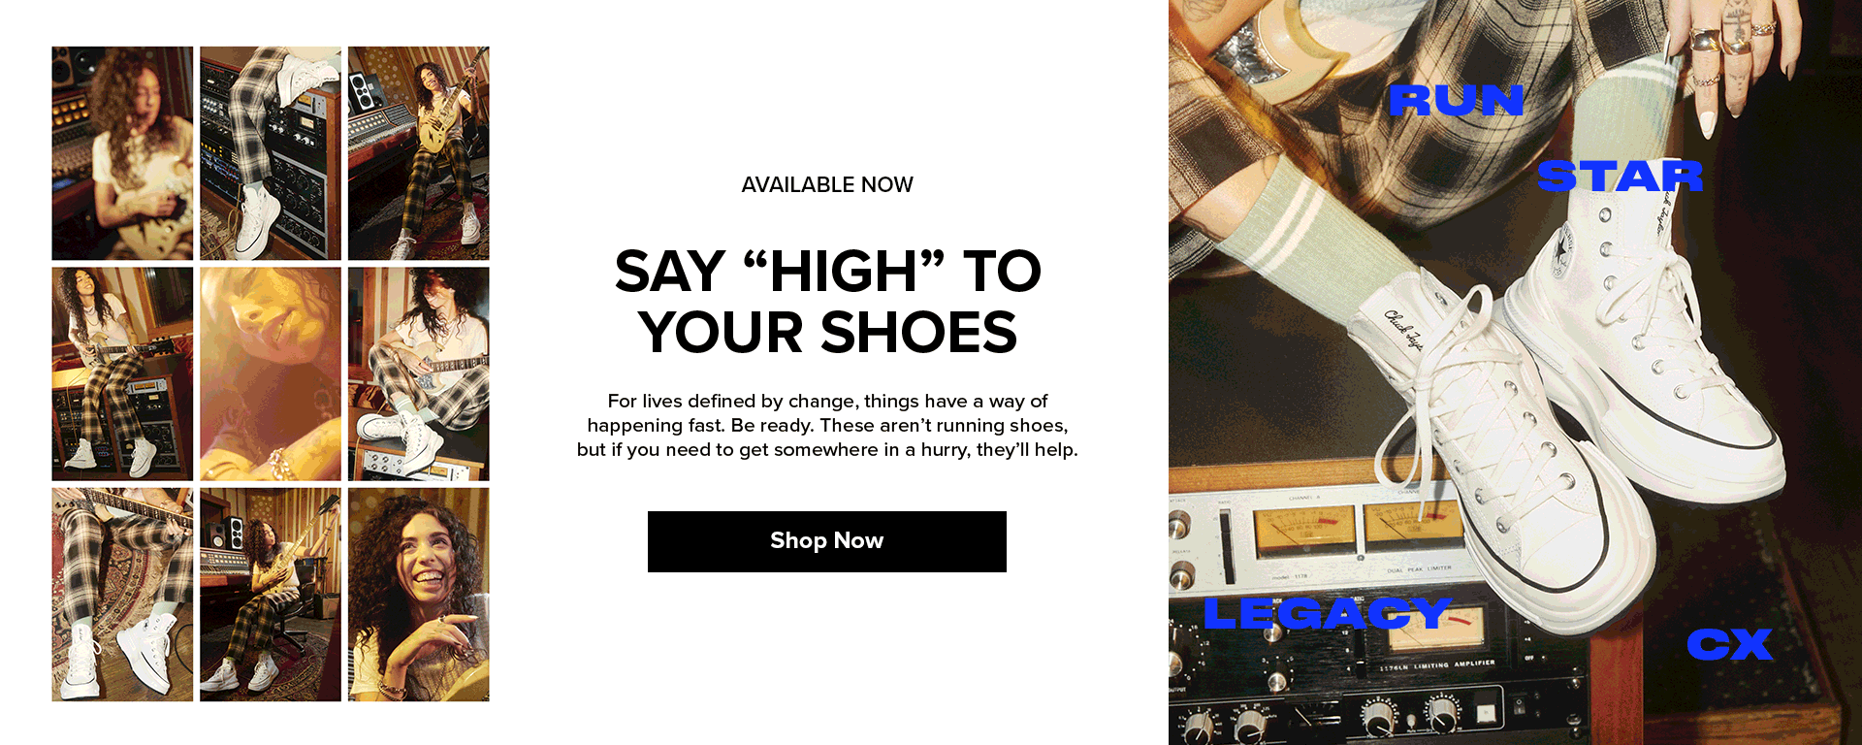Select the blurred portrait with guitar thumbnail
1862x745 pixels.
122,153
